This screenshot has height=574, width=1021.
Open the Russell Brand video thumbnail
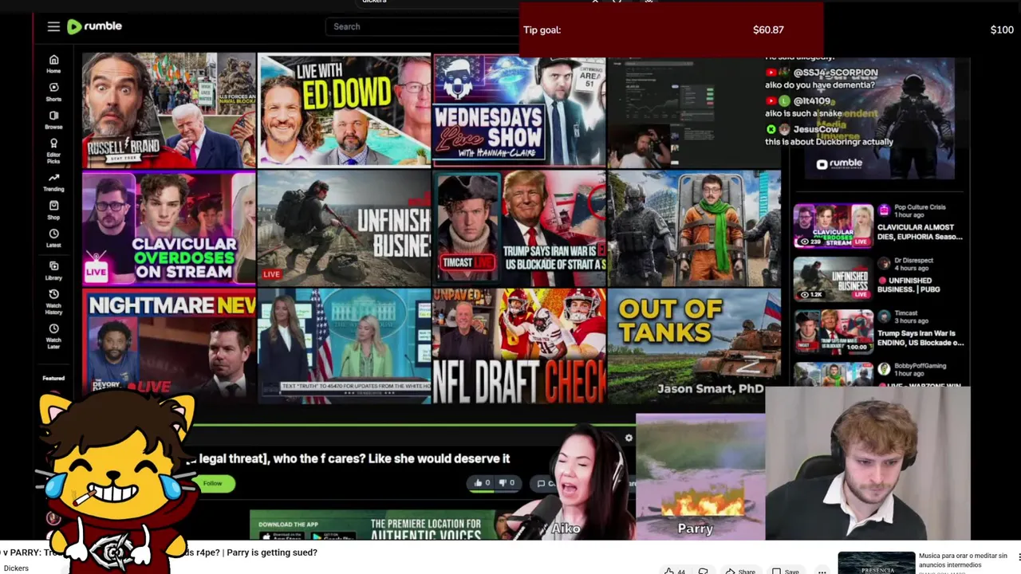coord(168,111)
